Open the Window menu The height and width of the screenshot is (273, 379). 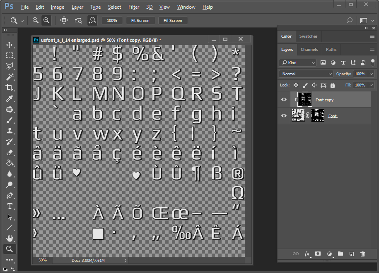click(186, 7)
